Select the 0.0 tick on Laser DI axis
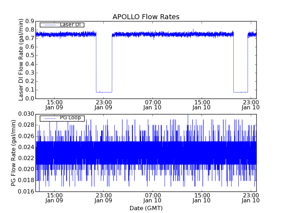 point(30,99)
